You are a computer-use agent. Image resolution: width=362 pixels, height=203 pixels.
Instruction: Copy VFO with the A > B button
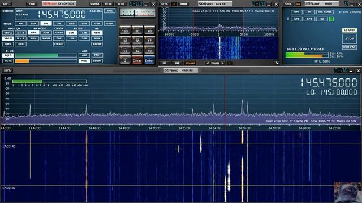20,33
